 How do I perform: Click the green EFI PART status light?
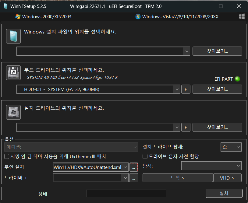tap(237, 79)
